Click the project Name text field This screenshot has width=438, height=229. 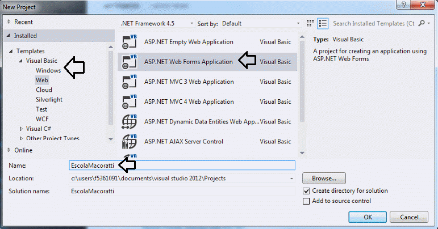[x=182, y=165]
